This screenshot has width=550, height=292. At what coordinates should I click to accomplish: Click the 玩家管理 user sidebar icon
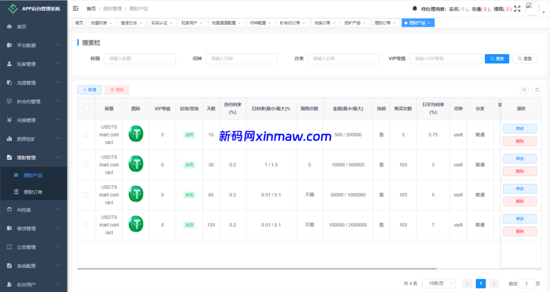10,64
